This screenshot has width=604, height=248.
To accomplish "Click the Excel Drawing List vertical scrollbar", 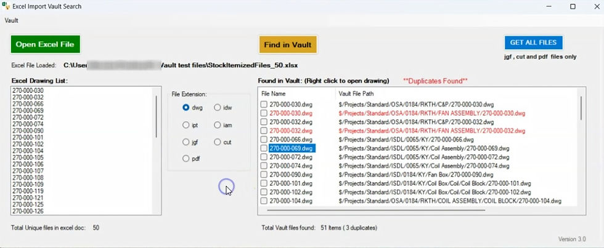I will point(156,116).
